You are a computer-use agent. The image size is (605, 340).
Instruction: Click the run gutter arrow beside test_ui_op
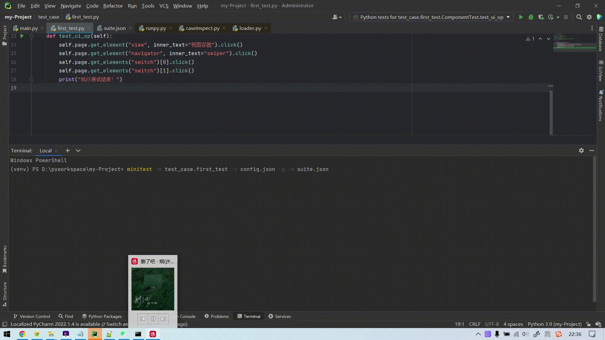click(22, 36)
